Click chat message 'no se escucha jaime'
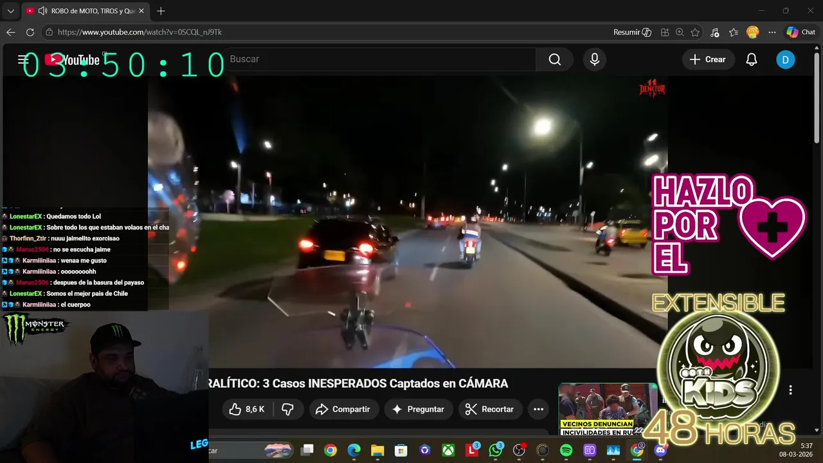Screen dimensions: 823x463 tap(80, 250)
